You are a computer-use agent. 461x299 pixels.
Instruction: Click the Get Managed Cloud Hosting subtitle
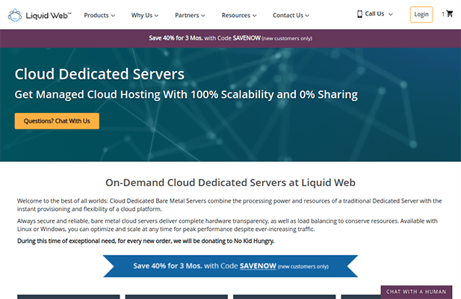[186, 95]
